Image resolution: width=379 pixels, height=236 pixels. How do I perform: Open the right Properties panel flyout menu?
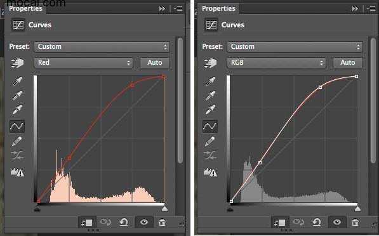(371, 8)
